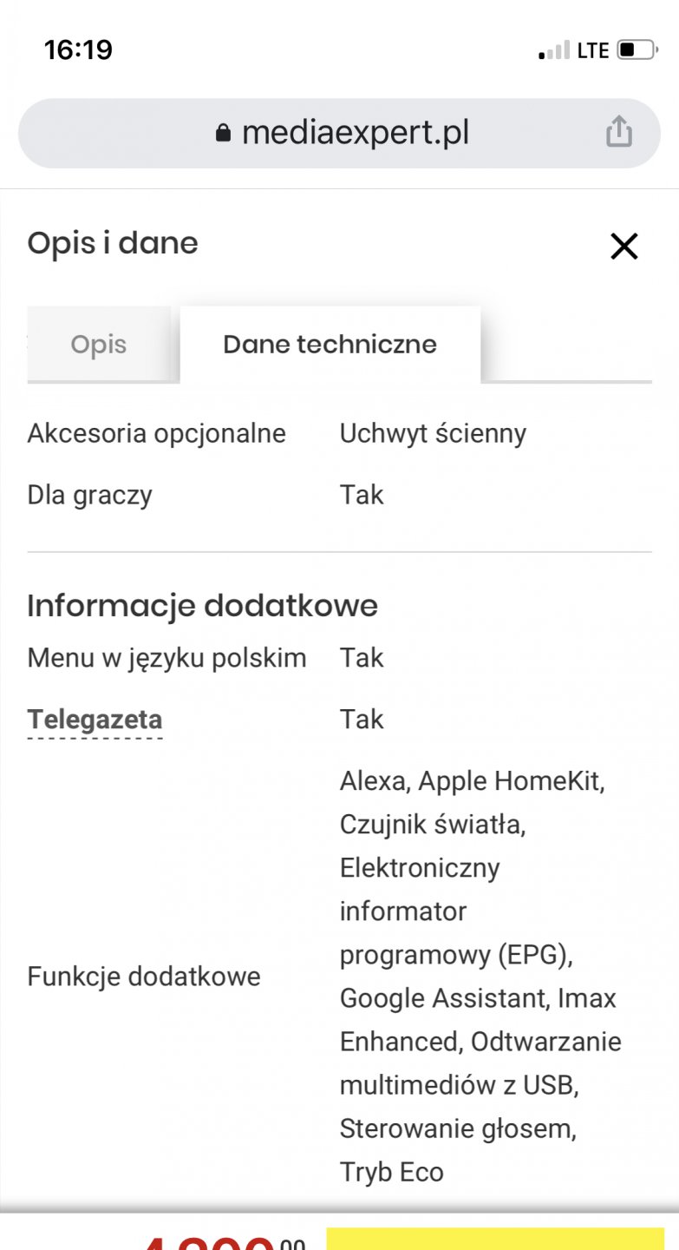Click the Dla graczy row label
Screen dimensions: 679x1250
pyautogui.click(x=90, y=496)
